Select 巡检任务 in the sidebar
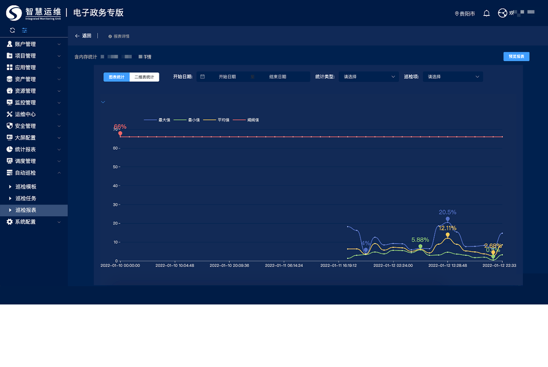548x367 pixels. click(26, 199)
